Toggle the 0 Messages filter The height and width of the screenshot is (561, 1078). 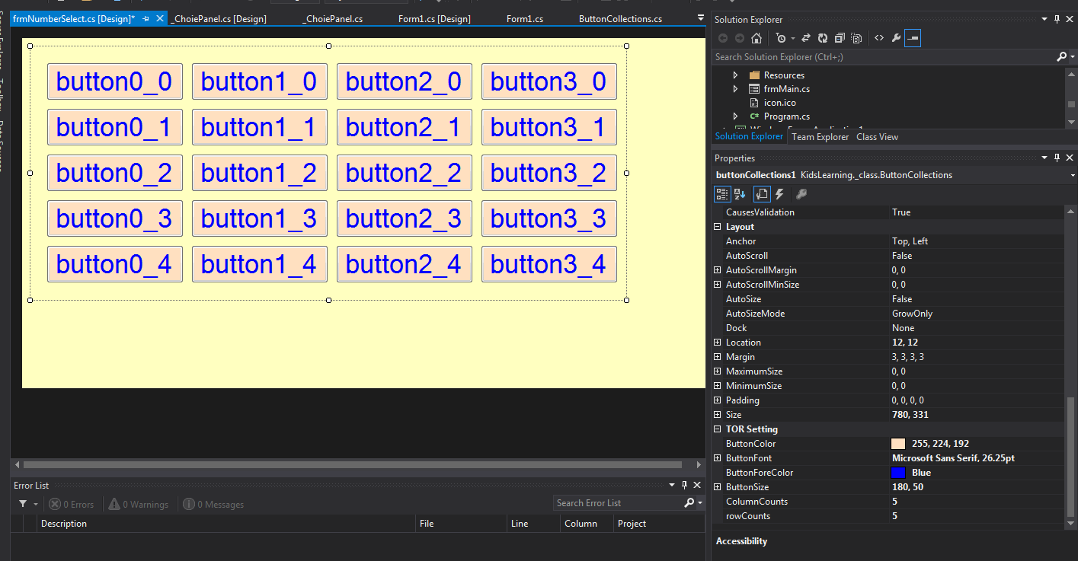(x=213, y=504)
